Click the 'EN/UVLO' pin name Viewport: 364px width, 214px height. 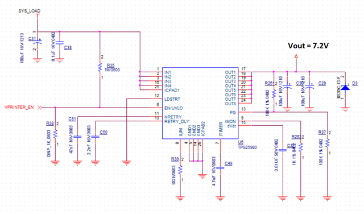pos(173,108)
